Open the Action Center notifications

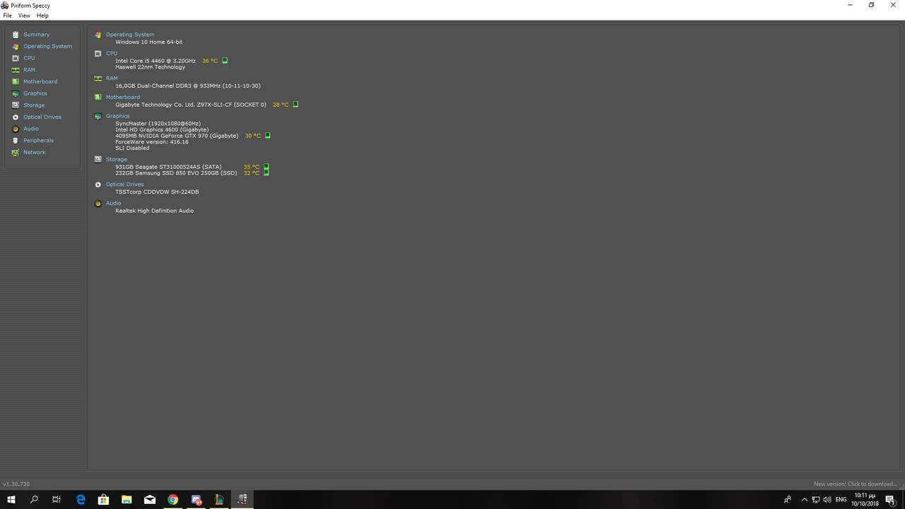[x=890, y=500]
